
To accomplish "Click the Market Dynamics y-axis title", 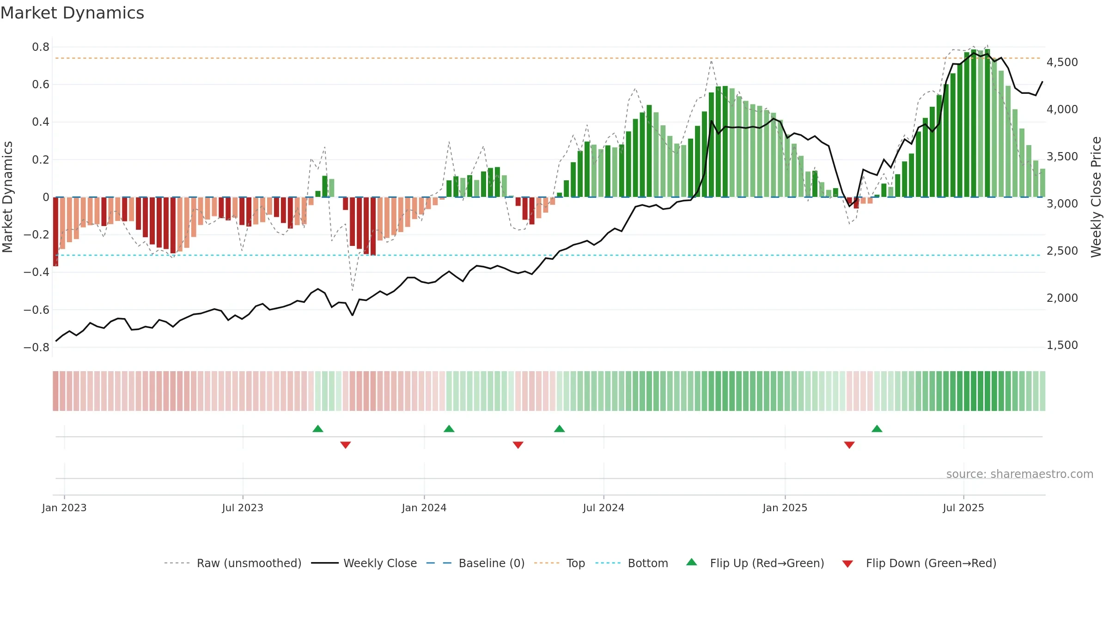I will pyautogui.click(x=7, y=197).
